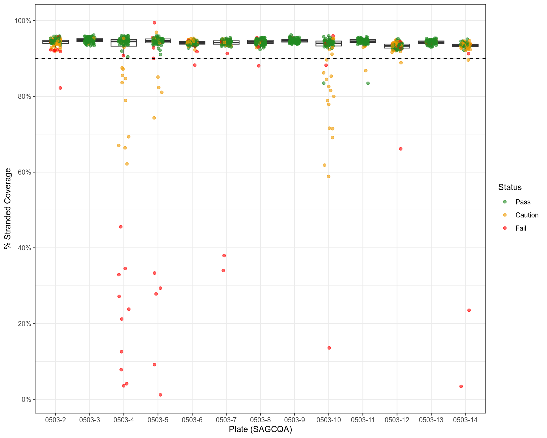Click the 0503-14 plate axis label

coord(465,420)
